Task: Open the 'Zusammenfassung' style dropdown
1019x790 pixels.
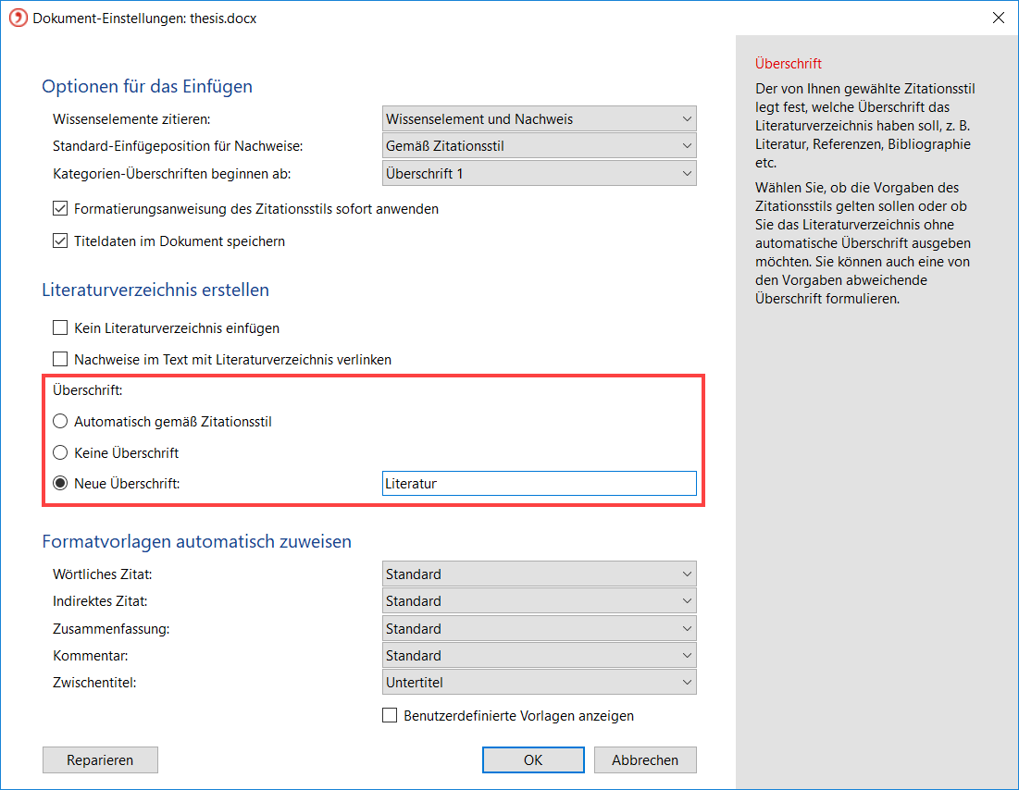Action: coord(539,628)
